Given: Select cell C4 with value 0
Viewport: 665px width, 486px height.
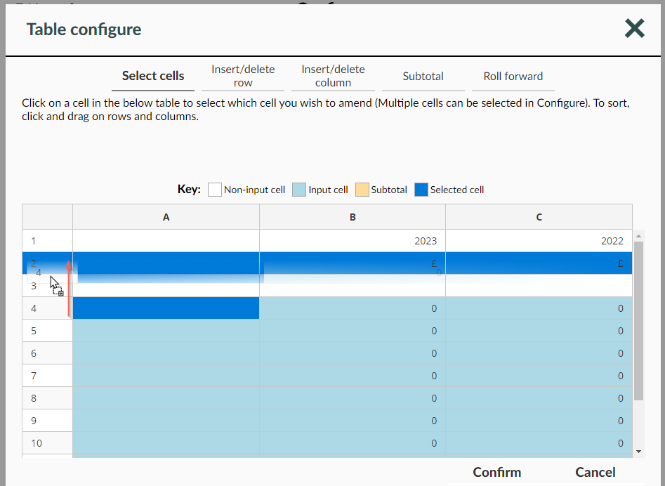Looking at the screenshot, I should 539,308.
